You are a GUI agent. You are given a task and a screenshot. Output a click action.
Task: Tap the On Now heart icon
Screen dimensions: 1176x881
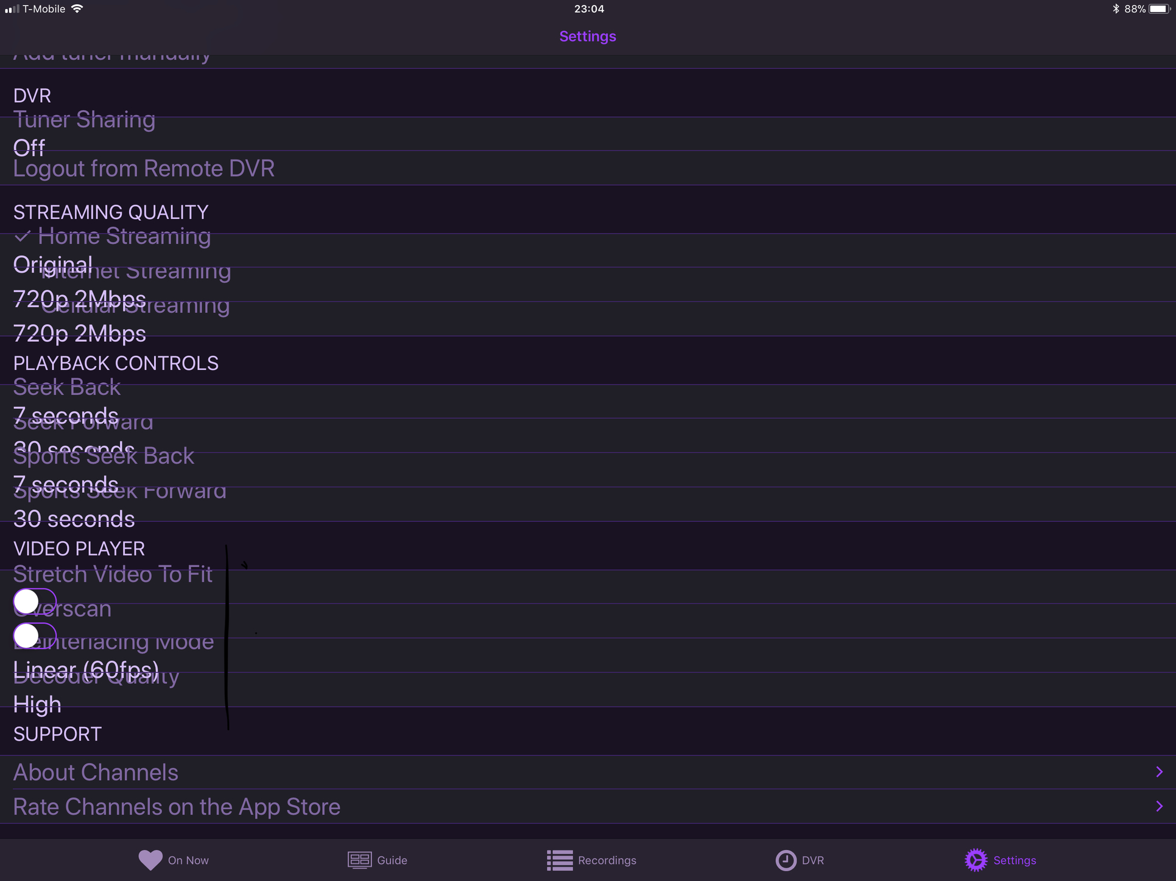pos(150,860)
